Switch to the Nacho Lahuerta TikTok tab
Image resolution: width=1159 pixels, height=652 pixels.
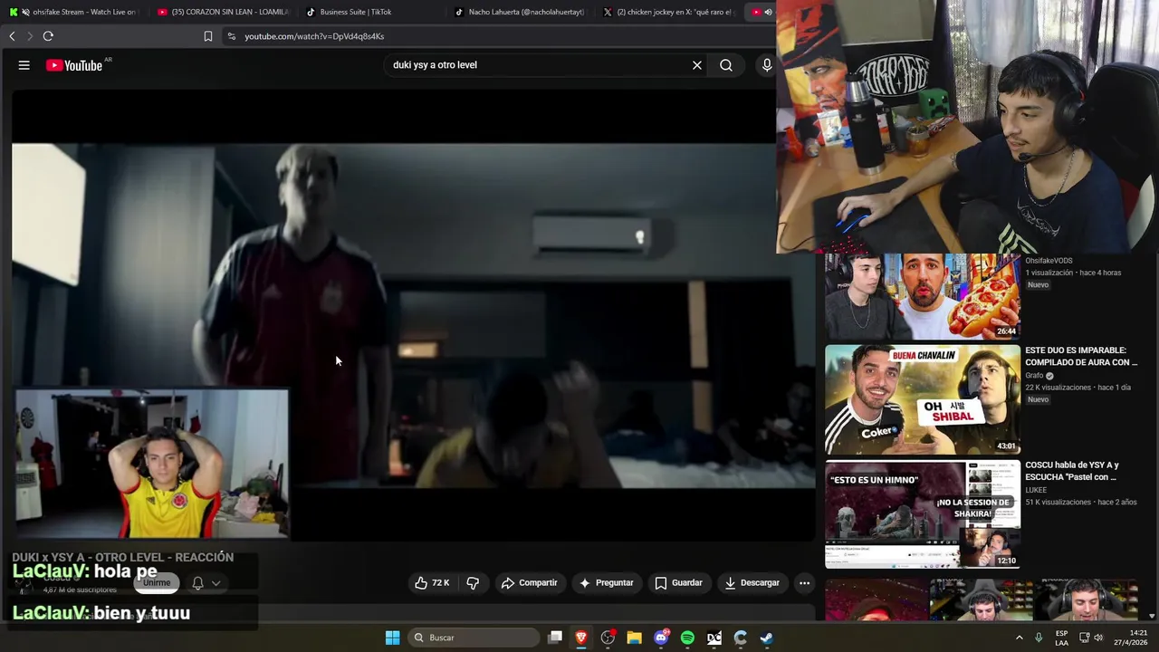[519, 12]
